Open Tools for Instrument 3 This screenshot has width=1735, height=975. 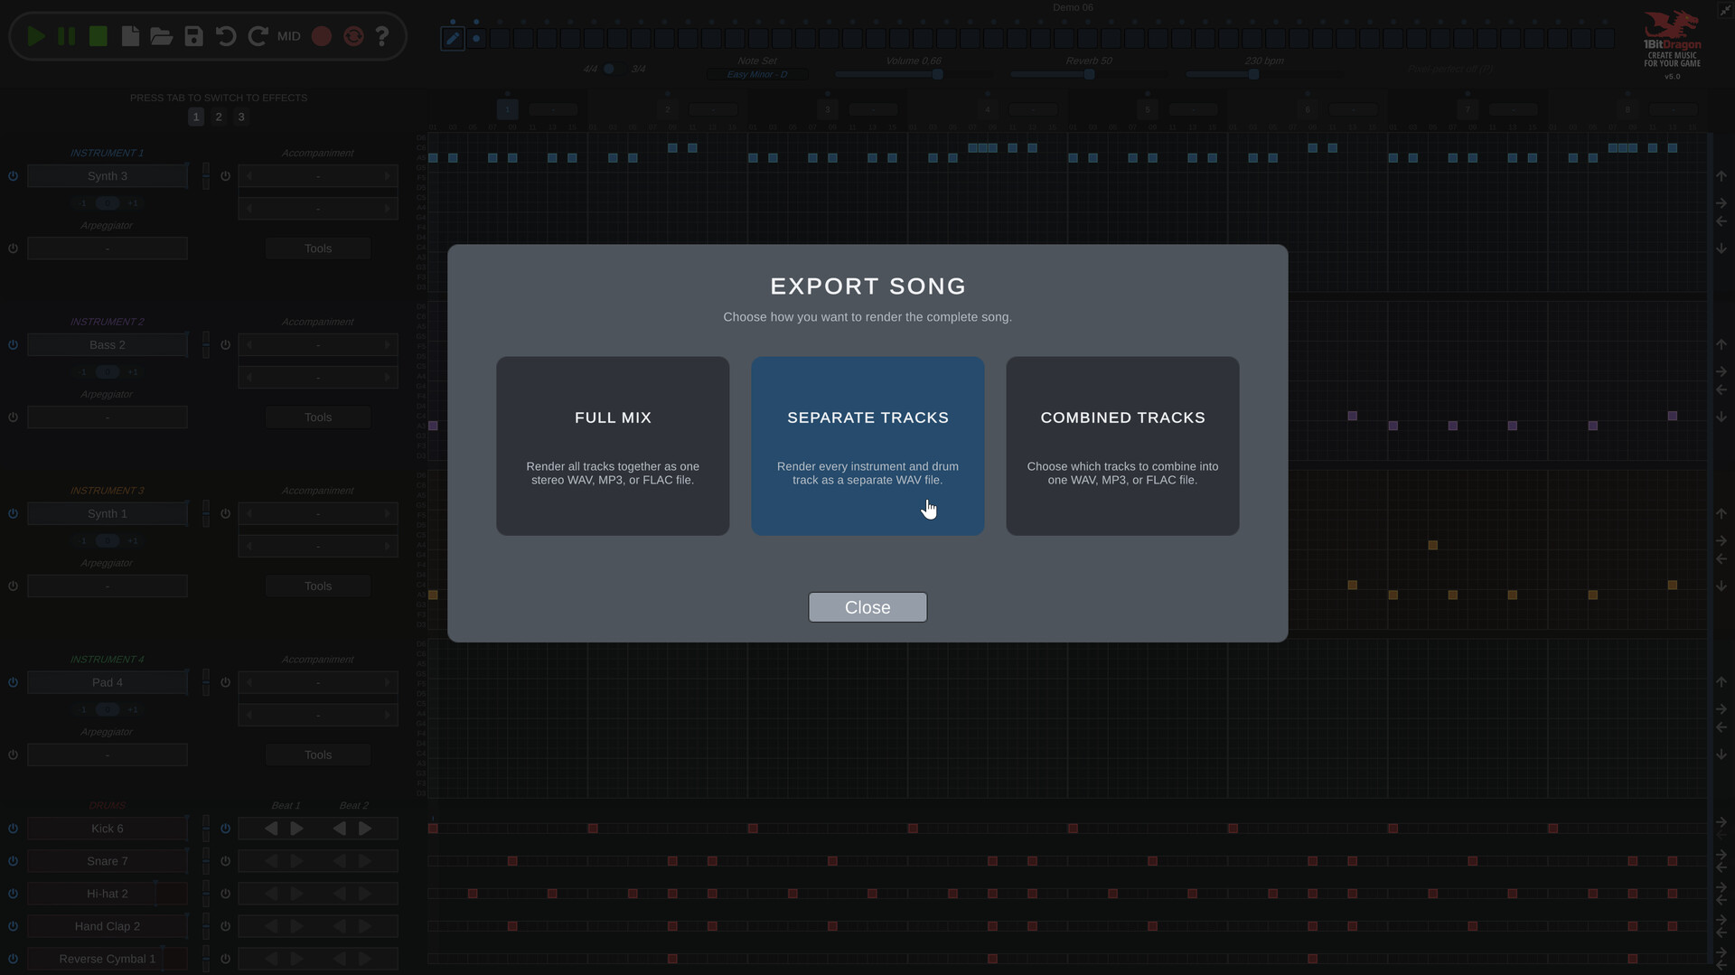point(318,586)
